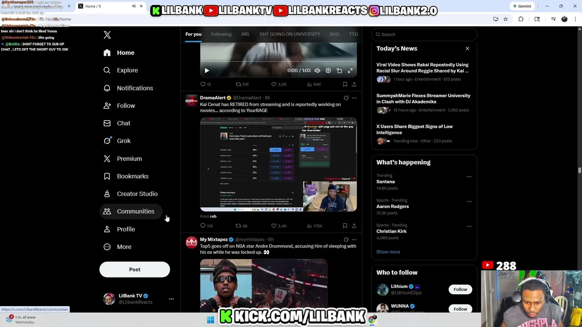Viewport: 582px width, 327px height.
Task: View DramaAlert post analytics 175K views
Action: tap(315, 226)
